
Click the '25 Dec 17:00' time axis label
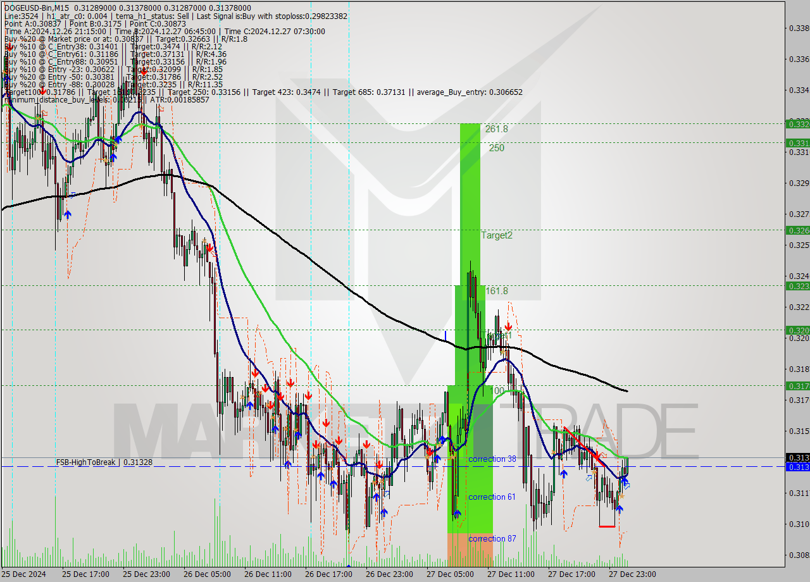point(85,574)
